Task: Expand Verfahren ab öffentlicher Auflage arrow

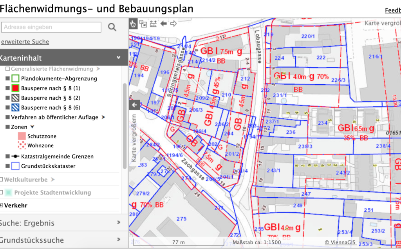Action: coord(103,117)
